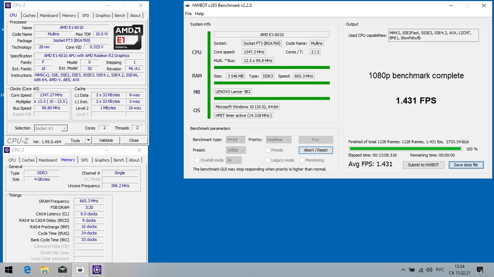Switch to HWBOT x265 taskbar icon
The width and height of the screenshot is (494, 277).
pos(80,269)
